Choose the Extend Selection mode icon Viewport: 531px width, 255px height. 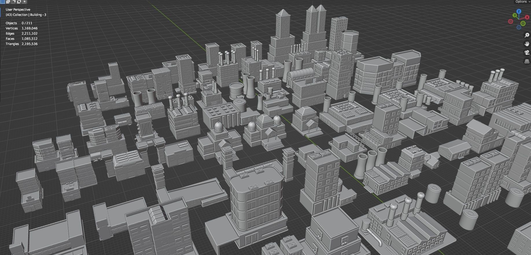pyautogui.click(x=8, y=2)
